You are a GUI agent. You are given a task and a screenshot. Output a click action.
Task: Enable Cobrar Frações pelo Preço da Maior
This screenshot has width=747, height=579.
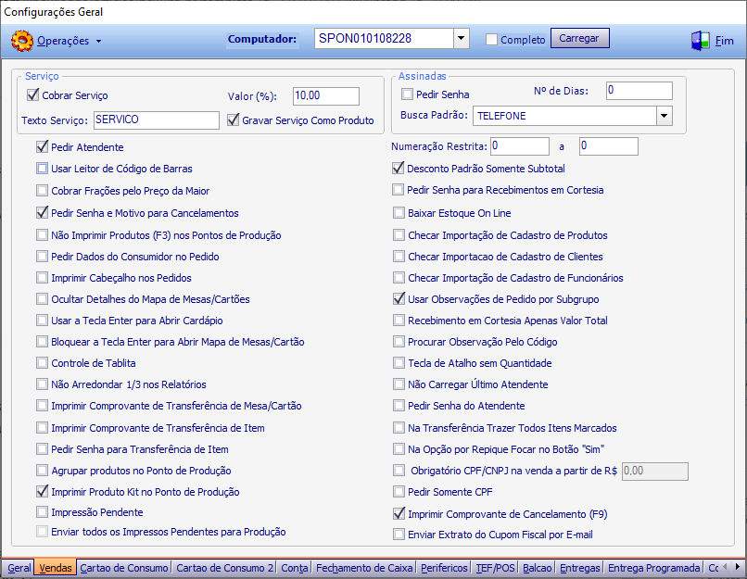click(43, 191)
